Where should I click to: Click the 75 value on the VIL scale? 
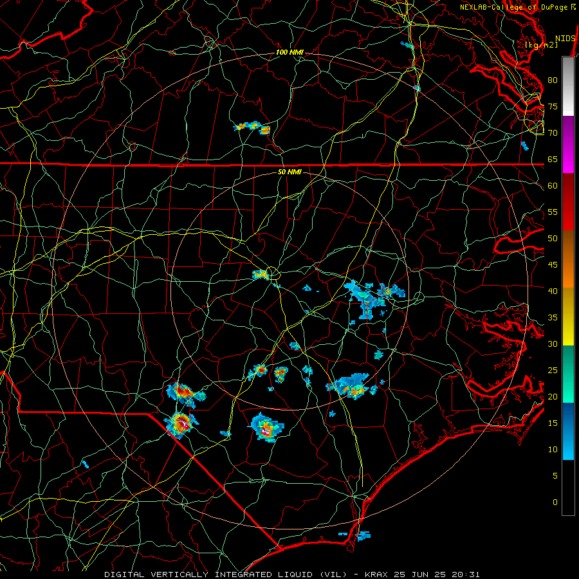pyautogui.click(x=553, y=107)
